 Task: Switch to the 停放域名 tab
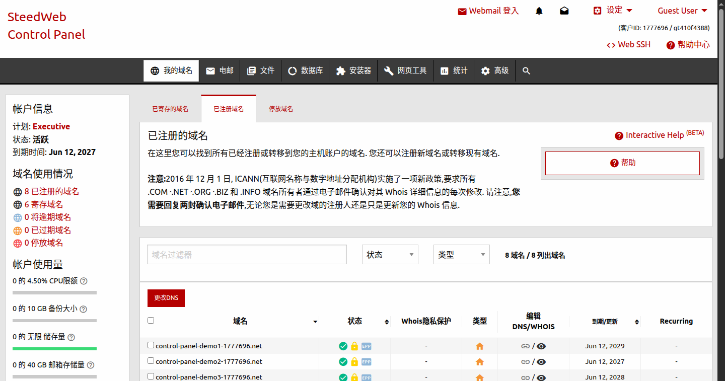(x=281, y=109)
